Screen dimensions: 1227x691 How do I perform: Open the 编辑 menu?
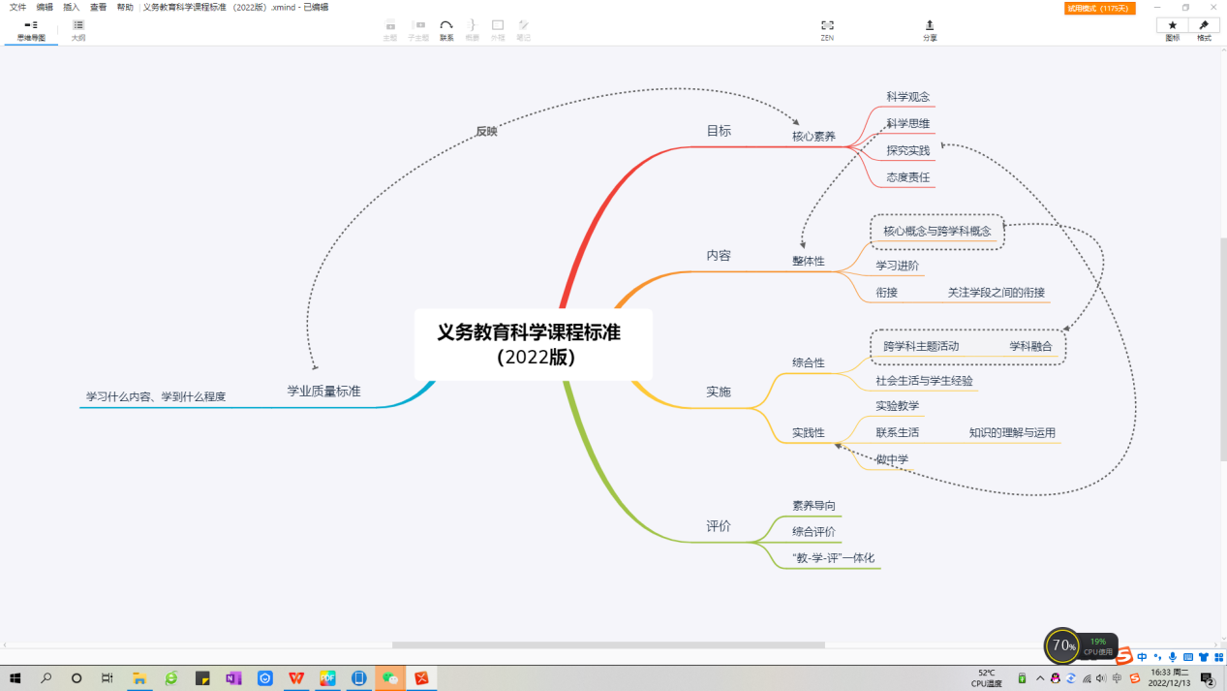coord(46,7)
